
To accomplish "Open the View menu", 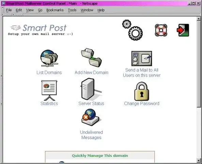I will click(30, 10).
